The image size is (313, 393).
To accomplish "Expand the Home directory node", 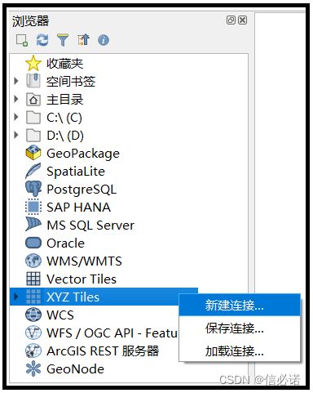I will [16, 99].
